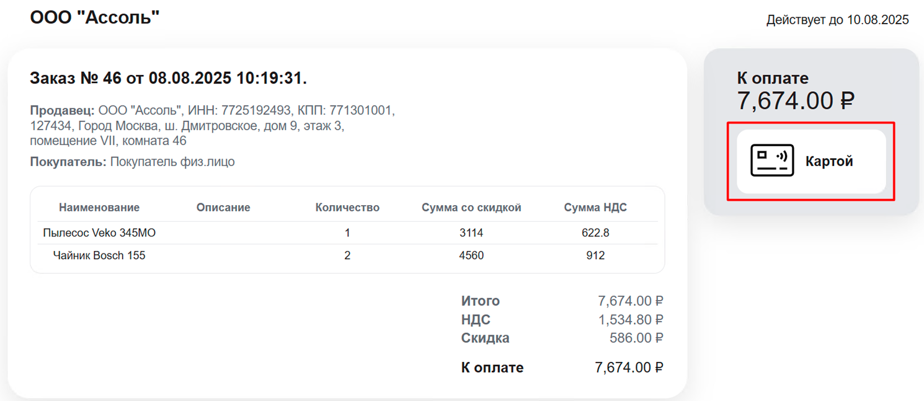
Task: Click the ООО "Ассоль" page title
Action: pos(95,18)
